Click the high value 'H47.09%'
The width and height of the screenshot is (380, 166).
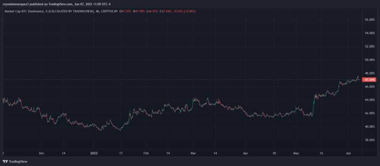pos(139,11)
